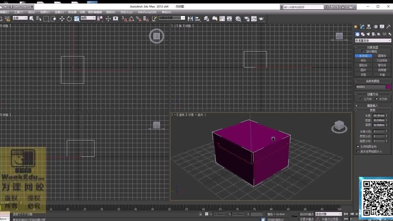Viewport: 393px width, 221px height.
Task: Open the 全部 selection filter dropdown
Action: point(20,18)
